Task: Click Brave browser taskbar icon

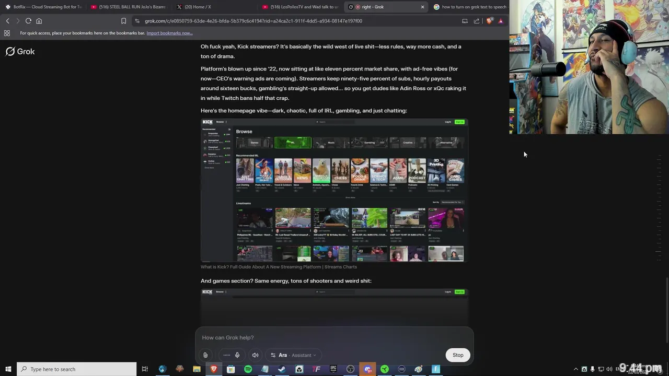Action: pyautogui.click(x=213, y=369)
